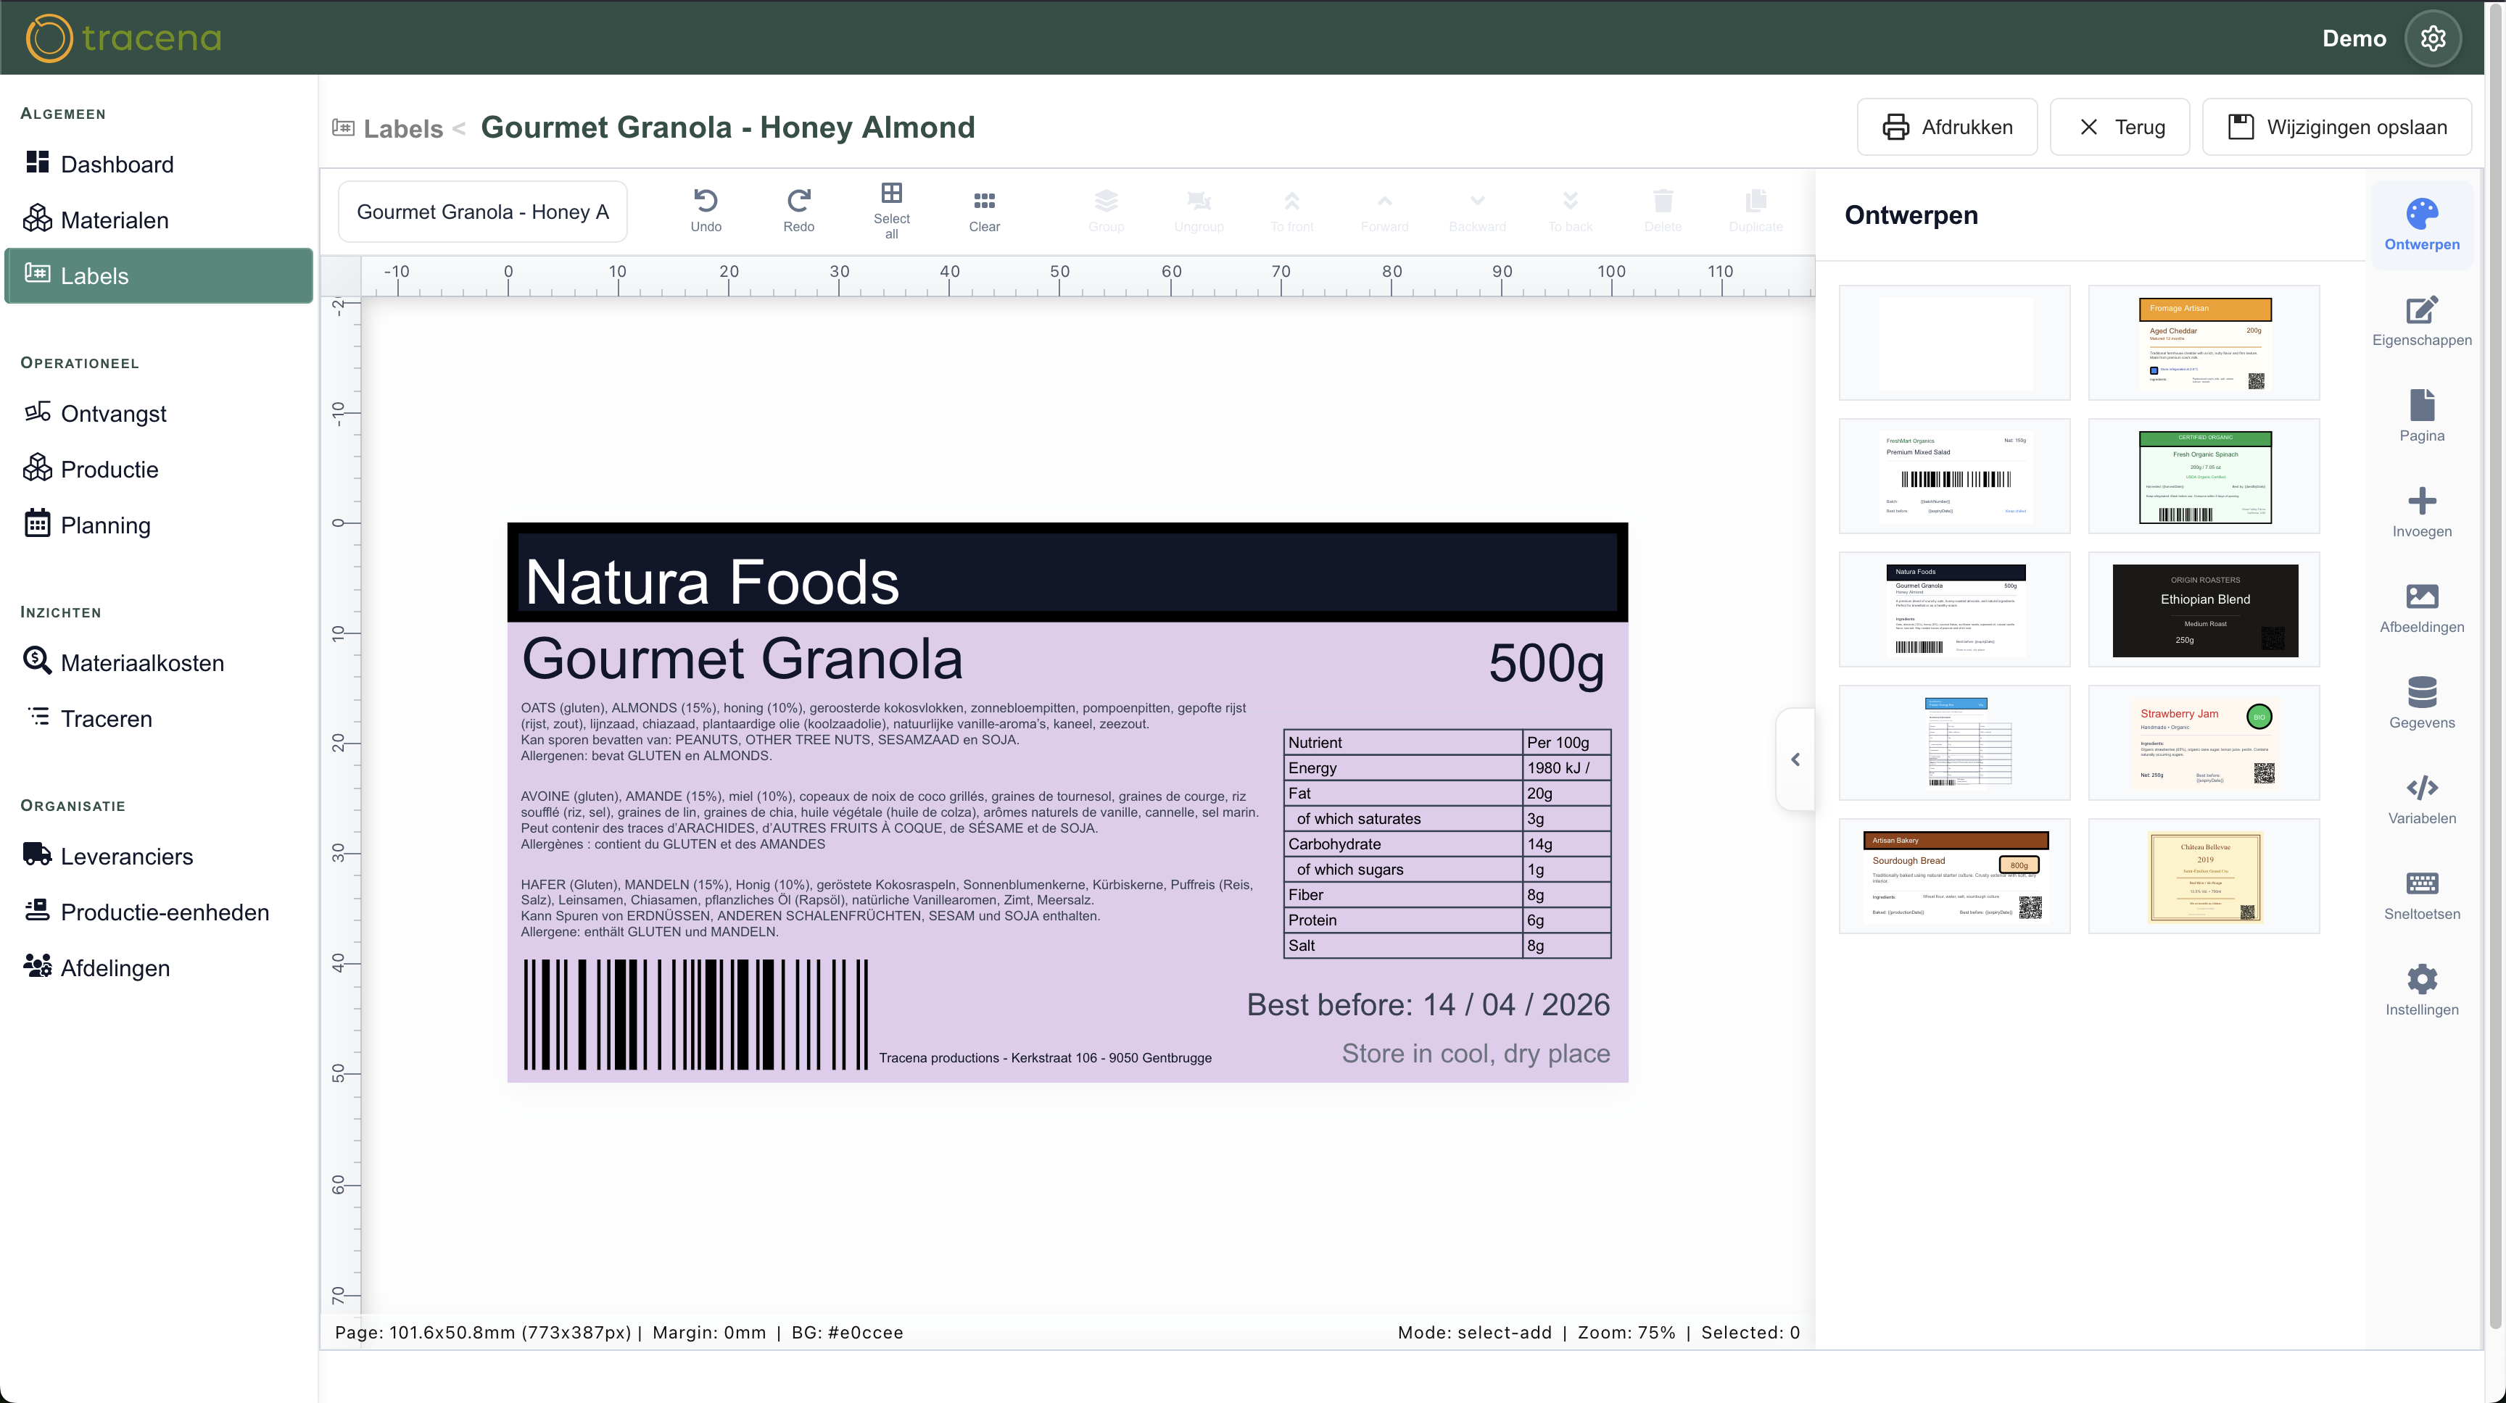The width and height of the screenshot is (2506, 1403).
Task: Open the Afbeeldingen images panel
Action: (x=2420, y=607)
